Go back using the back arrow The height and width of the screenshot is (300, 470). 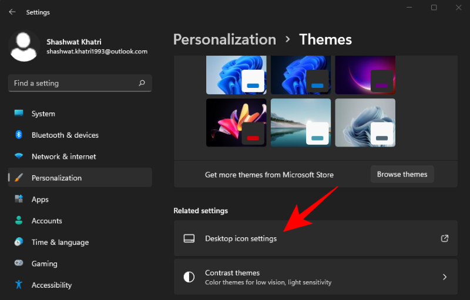click(x=12, y=12)
